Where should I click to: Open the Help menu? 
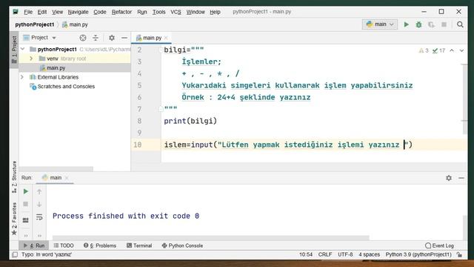coord(215,12)
